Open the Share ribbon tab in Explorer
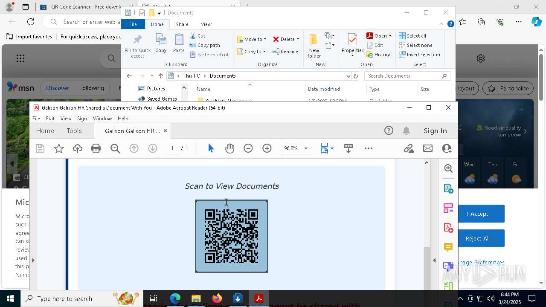The width and height of the screenshot is (546, 307). 182,24
